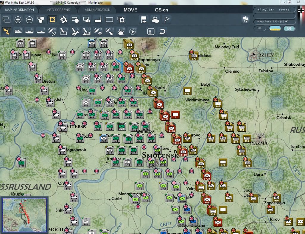This screenshot has width=305, height=234.
Task: Click the flag with arrow icon
Action: click(144, 20)
